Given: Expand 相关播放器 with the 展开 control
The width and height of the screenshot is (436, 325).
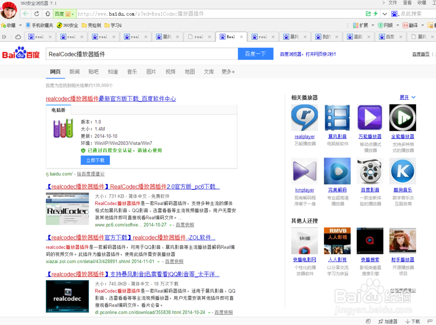Looking at the screenshot, I should 405,97.
